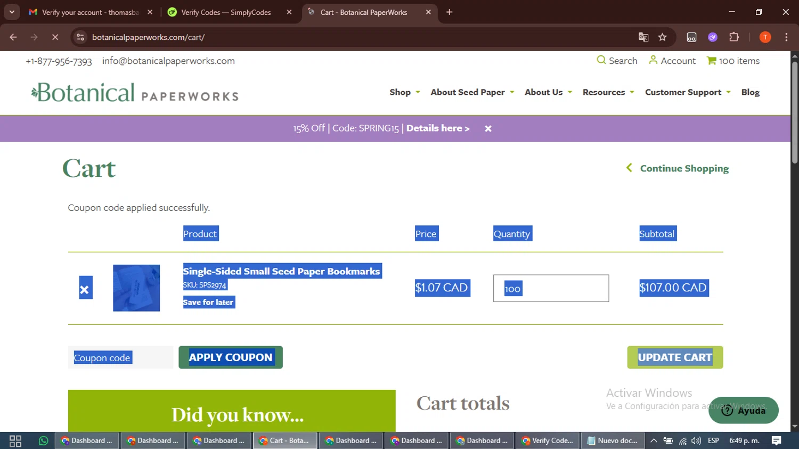Switch to the Verify your account Gmail tab
The height and width of the screenshot is (449, 799).
coord(91,12)
